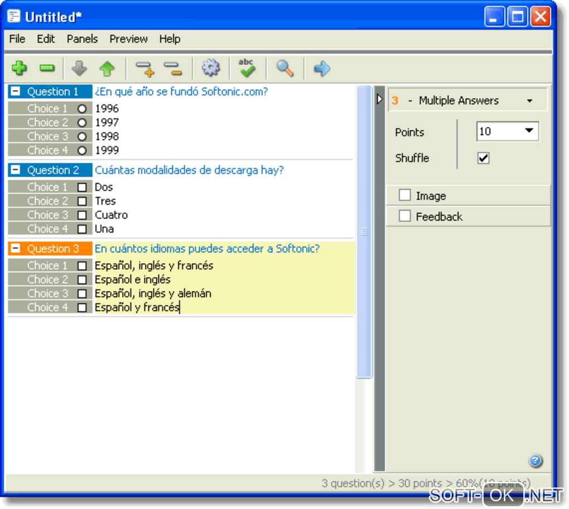Open the Panels menu
The image size is (569, 509).
82,39
